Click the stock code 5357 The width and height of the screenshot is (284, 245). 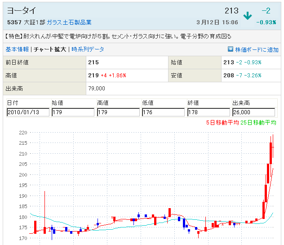coord(14,22)
